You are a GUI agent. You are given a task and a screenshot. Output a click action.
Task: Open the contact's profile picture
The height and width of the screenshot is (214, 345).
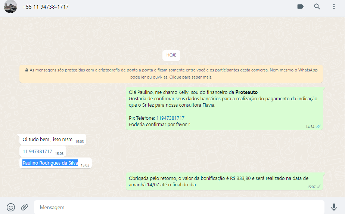10,7
